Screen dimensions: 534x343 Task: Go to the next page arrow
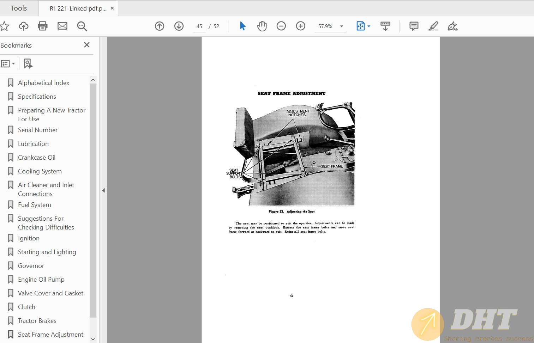click(179, 26)
